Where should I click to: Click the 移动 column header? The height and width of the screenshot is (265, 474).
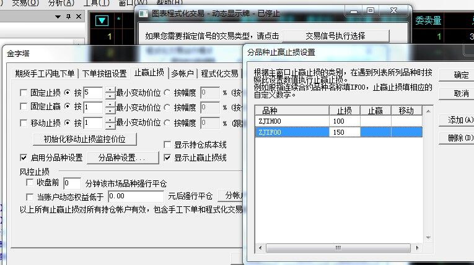[406, 111]
